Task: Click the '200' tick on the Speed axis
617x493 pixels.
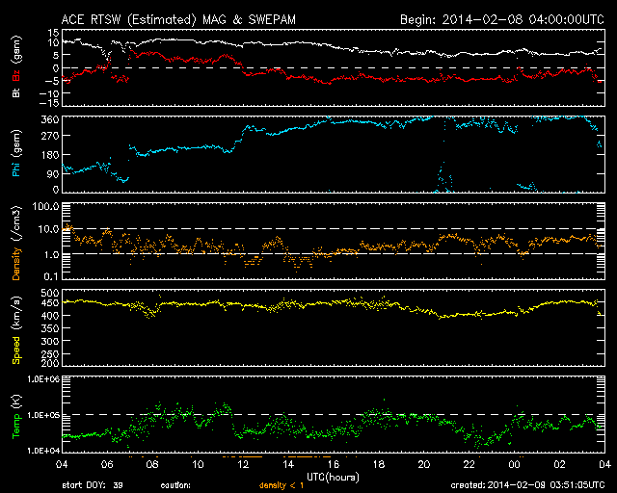Action: (50, 363)
